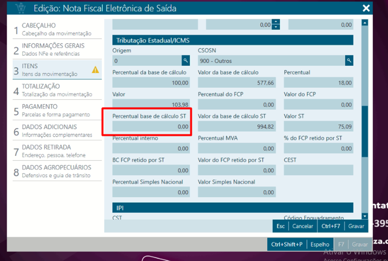388x261 pixels.
Task: Edit the Percentual base de cálculo ST field
Action: [x=151, y=127]
